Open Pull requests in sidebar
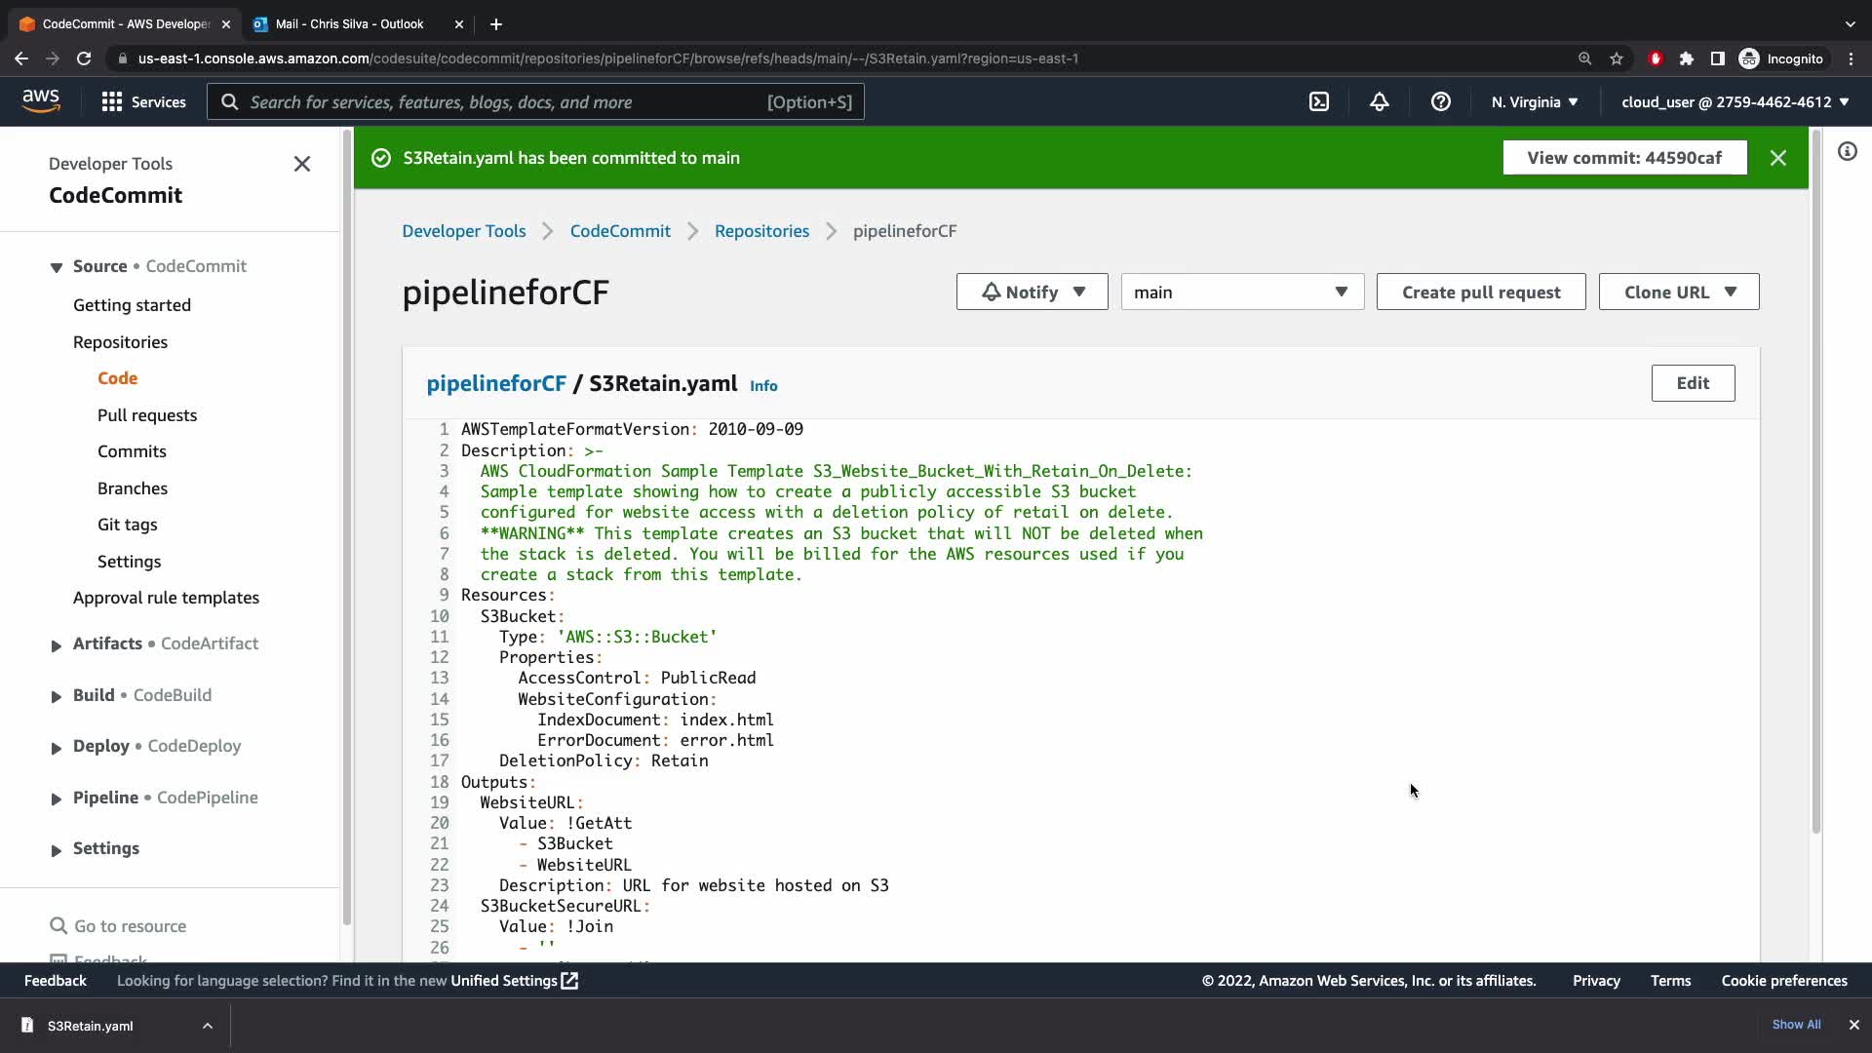Screen dimensions: 1872x1053 click(146, 415)
